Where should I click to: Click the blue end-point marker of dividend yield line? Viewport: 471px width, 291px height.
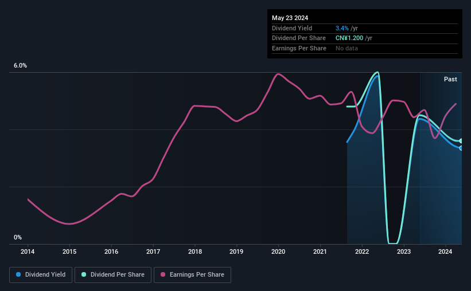coord(461,148)
